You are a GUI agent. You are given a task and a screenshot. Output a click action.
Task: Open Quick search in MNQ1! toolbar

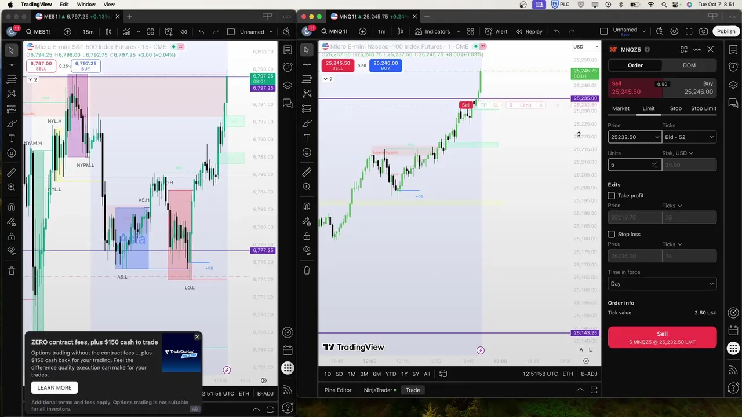pos(660,31)
